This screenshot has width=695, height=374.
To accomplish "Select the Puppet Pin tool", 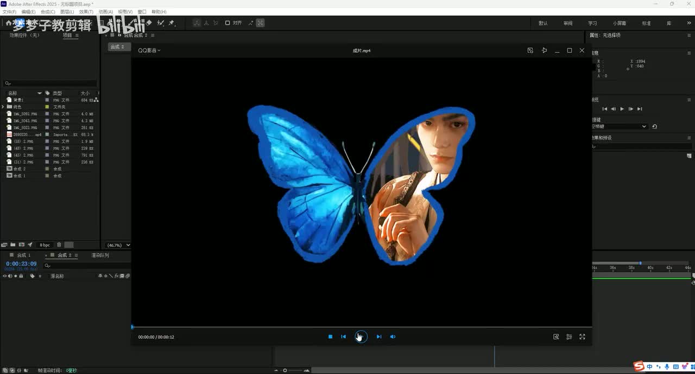I will click(x=172, y=23).
